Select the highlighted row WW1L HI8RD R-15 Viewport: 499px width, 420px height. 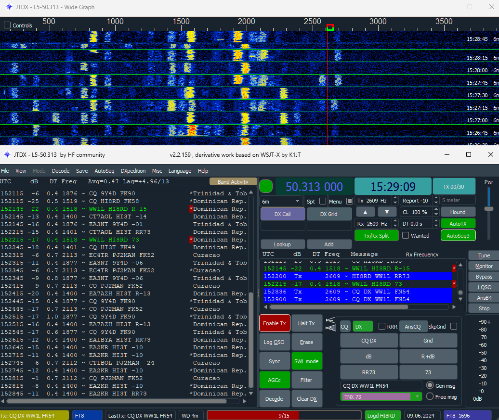(x=124, y=209)
